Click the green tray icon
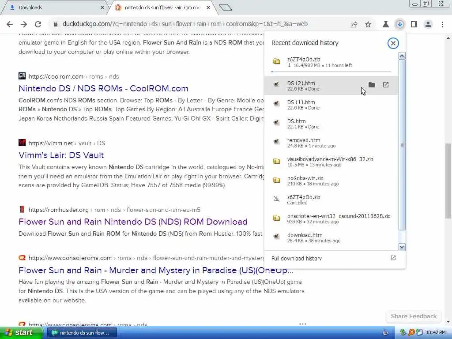Screen dimensions: 452x339 point(403,333)
